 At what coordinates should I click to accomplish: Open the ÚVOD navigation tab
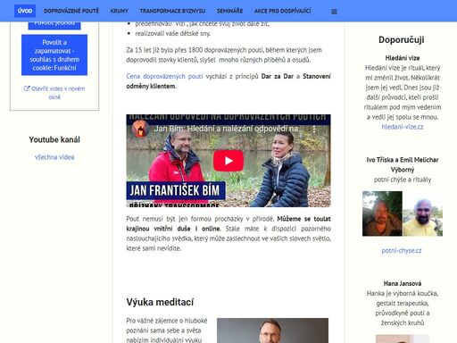[x=25, y=11]
